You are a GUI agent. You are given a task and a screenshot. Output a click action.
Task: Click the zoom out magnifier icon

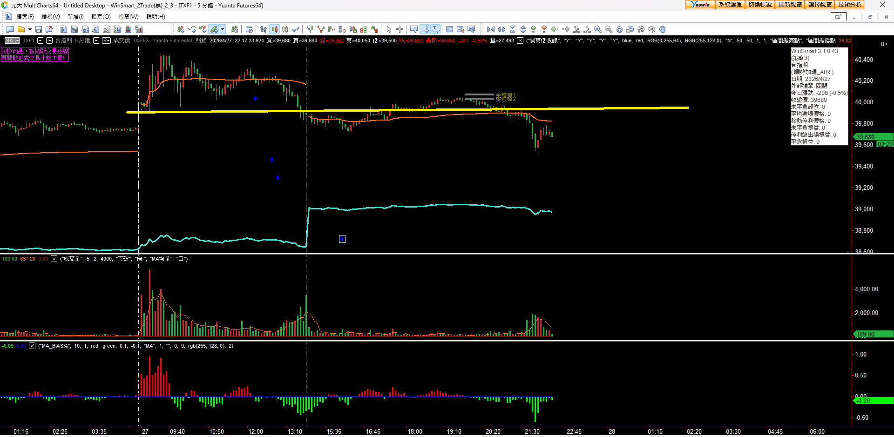(609, 29)
